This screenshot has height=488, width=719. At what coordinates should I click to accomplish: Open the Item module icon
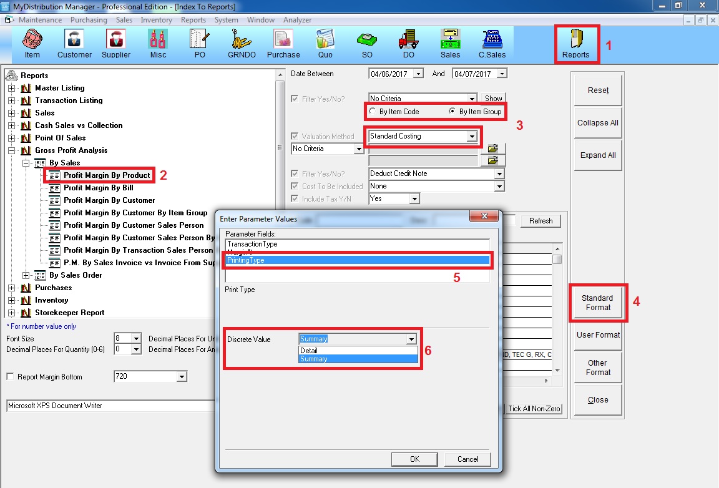coord(32,42)
